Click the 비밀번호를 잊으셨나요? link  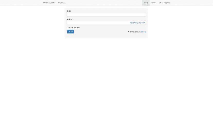[137, 23]
